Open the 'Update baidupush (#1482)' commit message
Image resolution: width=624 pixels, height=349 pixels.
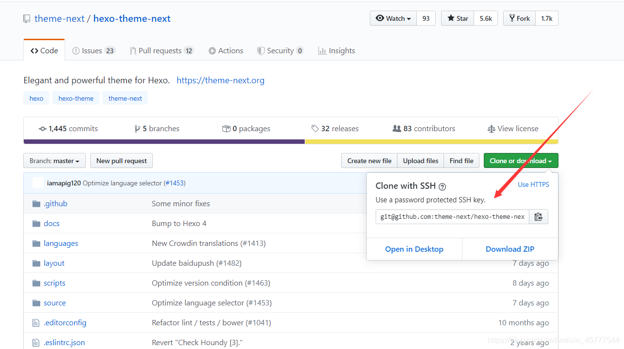(197, 263)
